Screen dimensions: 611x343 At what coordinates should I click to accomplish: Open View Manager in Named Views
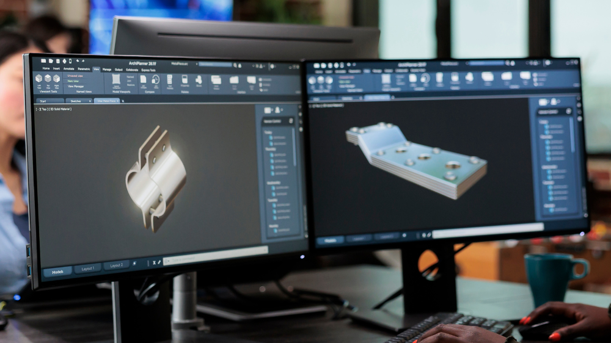pos(75,87)
